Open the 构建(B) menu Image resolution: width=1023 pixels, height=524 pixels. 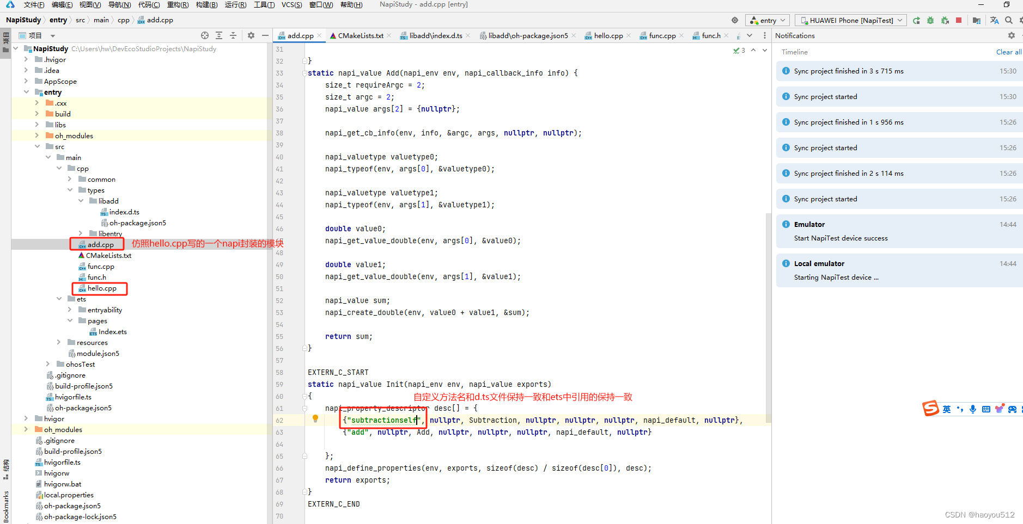click(x=206, y=5)
